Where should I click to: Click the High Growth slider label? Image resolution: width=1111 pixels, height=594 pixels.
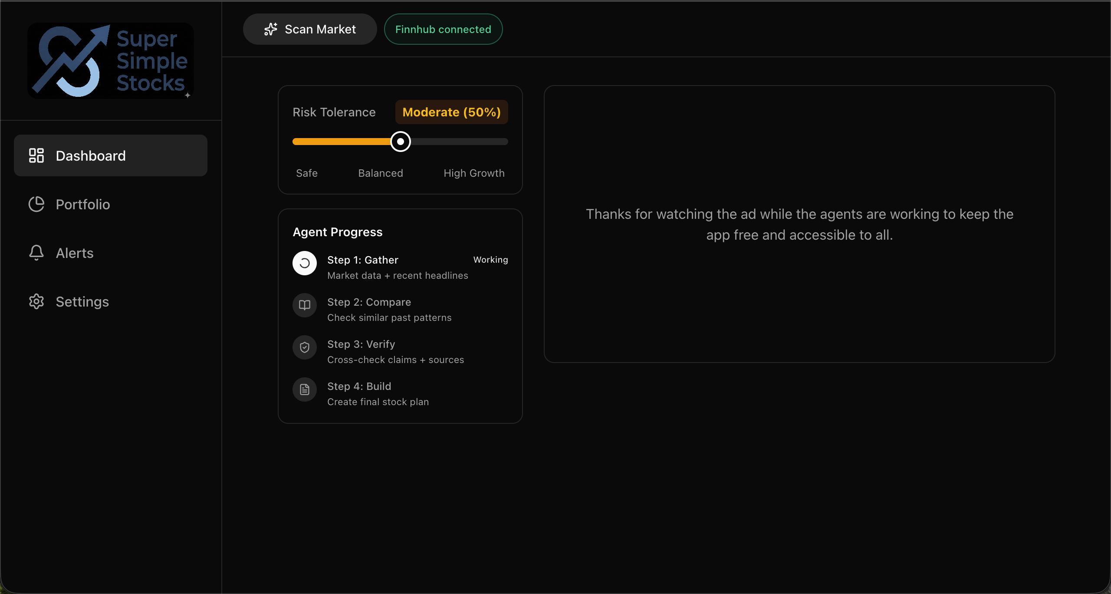coord(474,173)
